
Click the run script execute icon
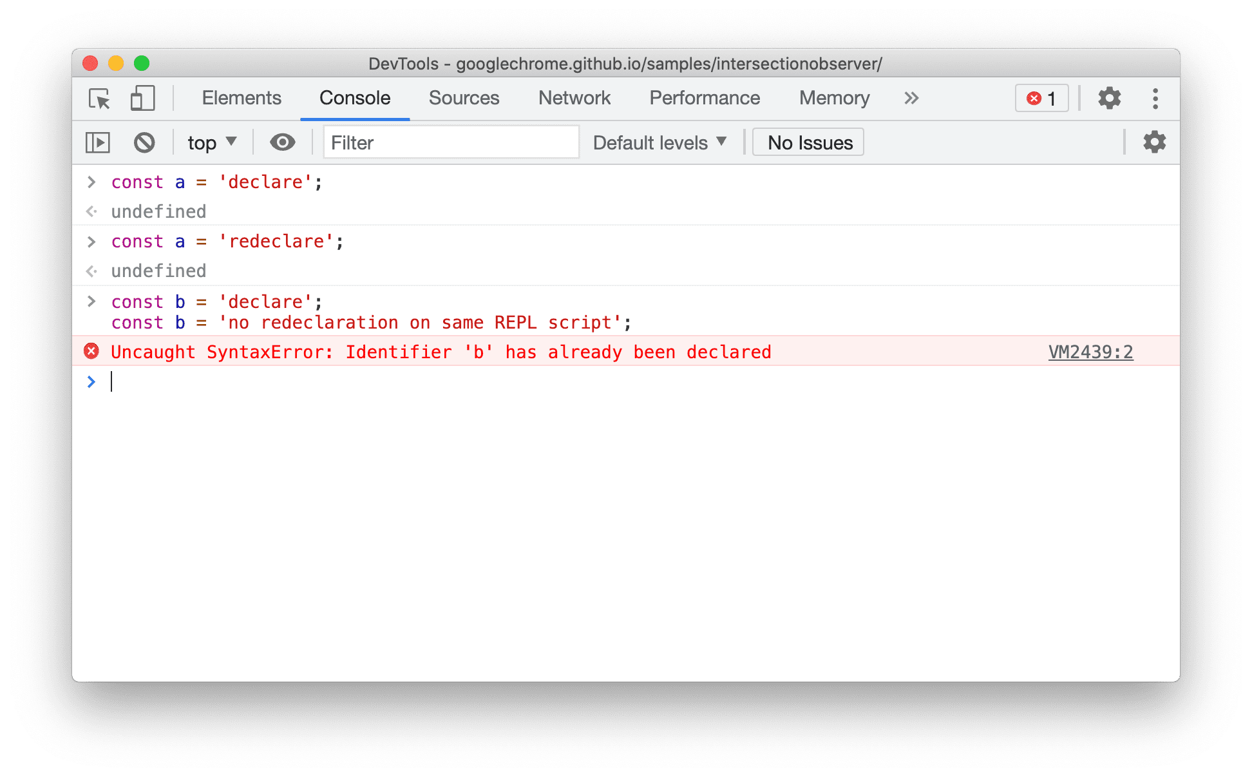(99, 142)
